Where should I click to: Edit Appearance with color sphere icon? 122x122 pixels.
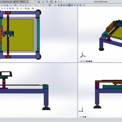pyautogui.click(x=26, y=9)
